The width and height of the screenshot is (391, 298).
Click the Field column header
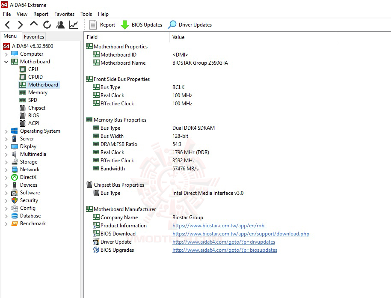(x=127, y=37)
